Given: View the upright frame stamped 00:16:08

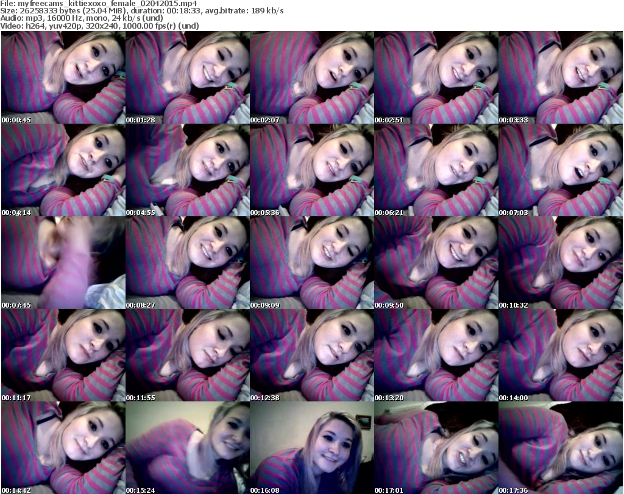Looking at the screenshot, I should point(312,448).
